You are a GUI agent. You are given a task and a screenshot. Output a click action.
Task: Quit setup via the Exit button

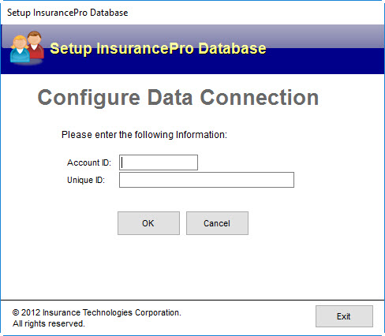[344, 316]
